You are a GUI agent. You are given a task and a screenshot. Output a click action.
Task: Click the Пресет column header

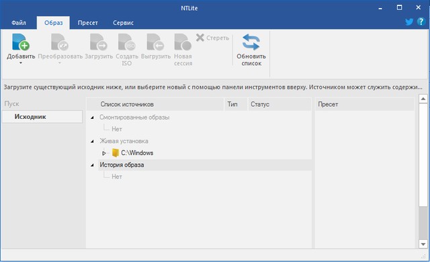(364, 104)
